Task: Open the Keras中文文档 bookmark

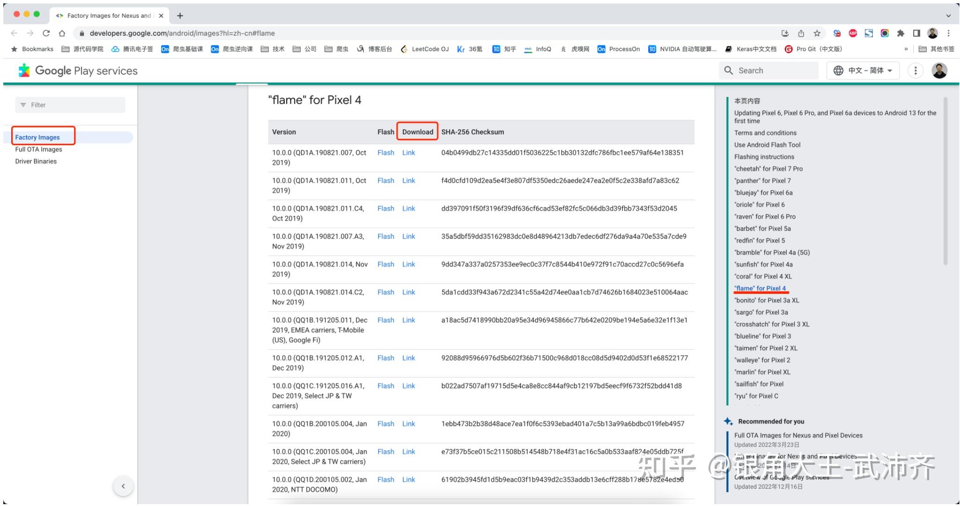Action: coord(751,49)
